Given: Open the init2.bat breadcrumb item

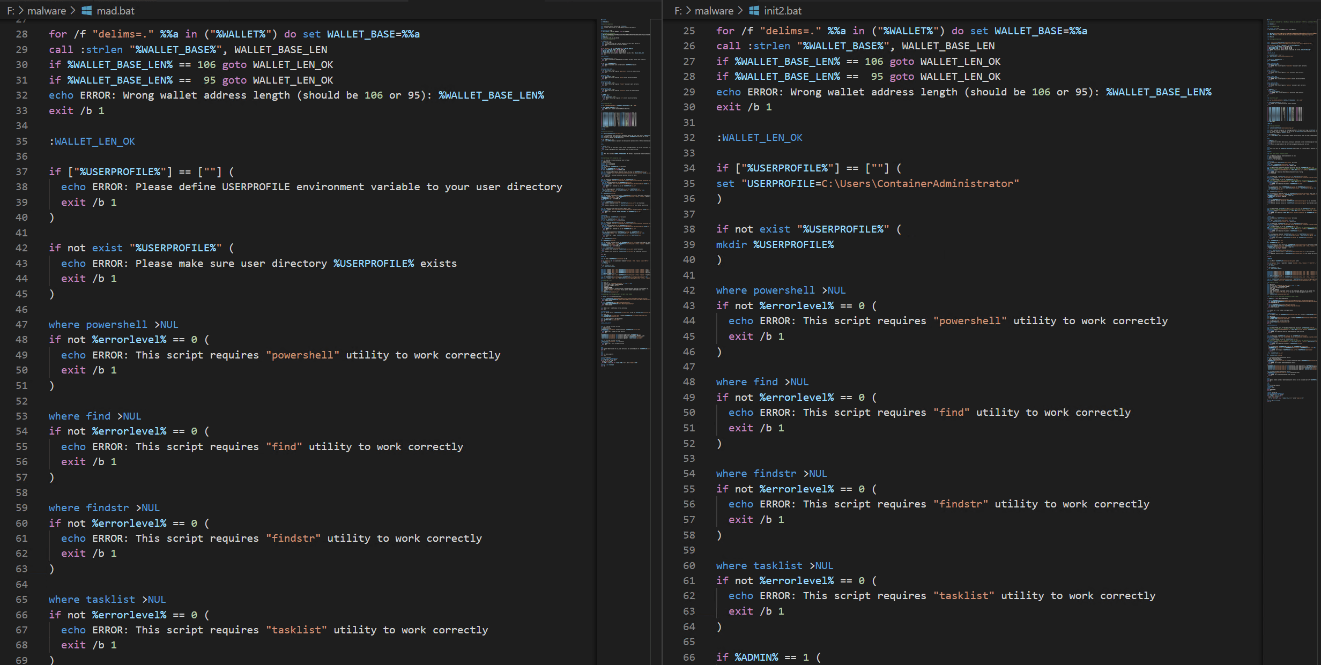Looking at the screenshot, I should point(782,11).
